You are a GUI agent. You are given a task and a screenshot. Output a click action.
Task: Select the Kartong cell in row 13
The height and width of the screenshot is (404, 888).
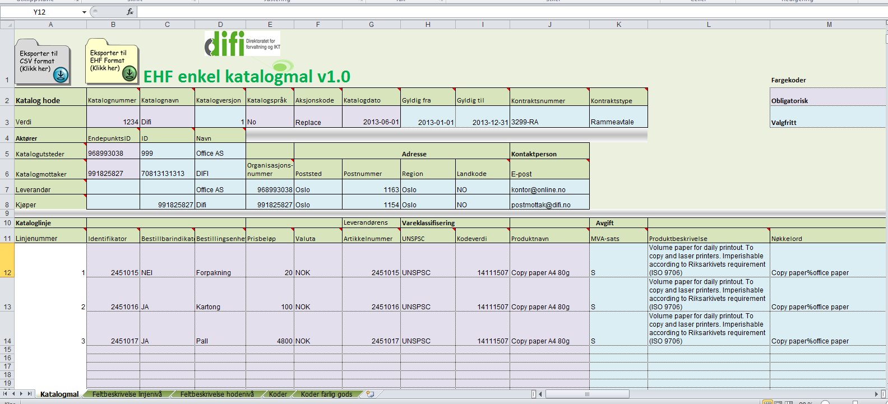(x=220, y=294)
